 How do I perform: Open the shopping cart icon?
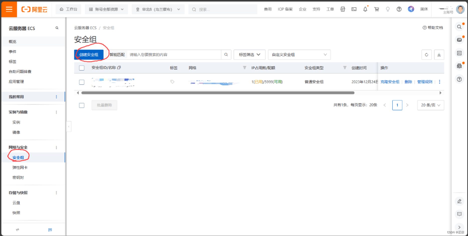[376, 9]
